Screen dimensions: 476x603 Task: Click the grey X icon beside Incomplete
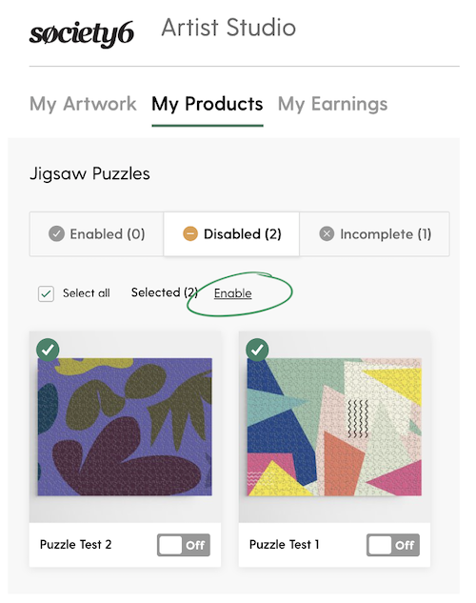[x=327, y=233]
